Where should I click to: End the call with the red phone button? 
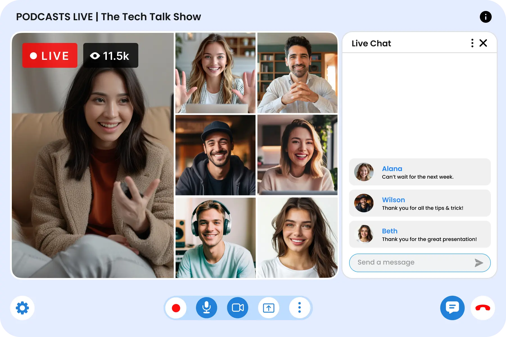483,308
